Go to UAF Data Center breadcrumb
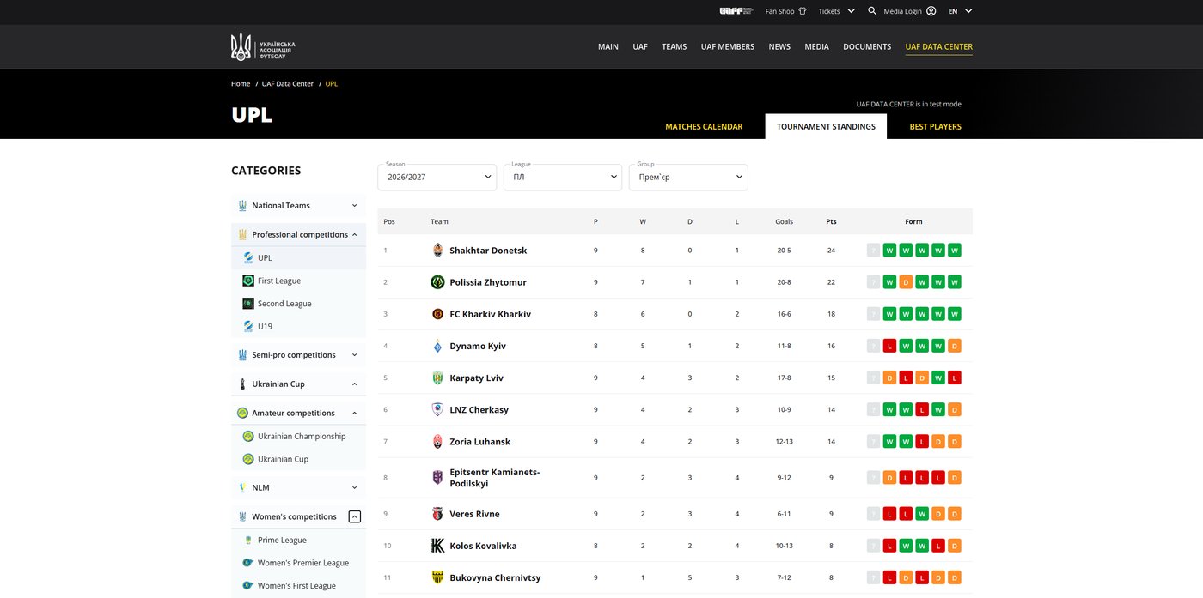 (288, 84)
